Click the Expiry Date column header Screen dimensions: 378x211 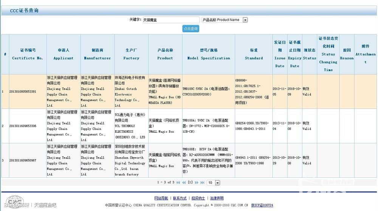point(294,54)
